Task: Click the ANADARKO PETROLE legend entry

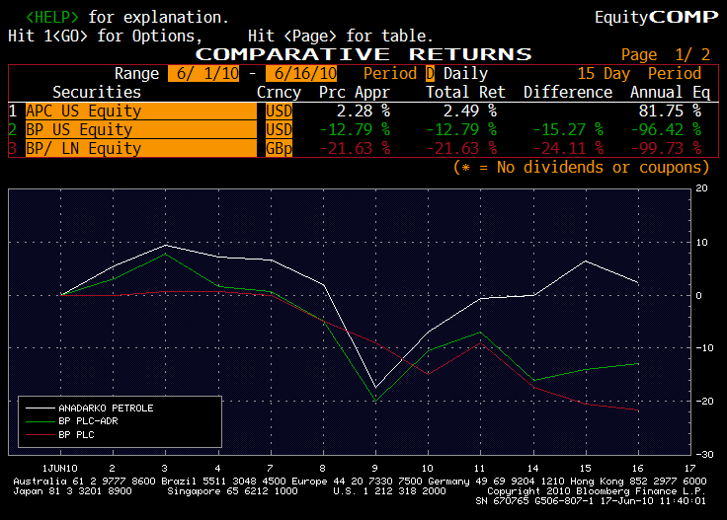Action: 106,408
